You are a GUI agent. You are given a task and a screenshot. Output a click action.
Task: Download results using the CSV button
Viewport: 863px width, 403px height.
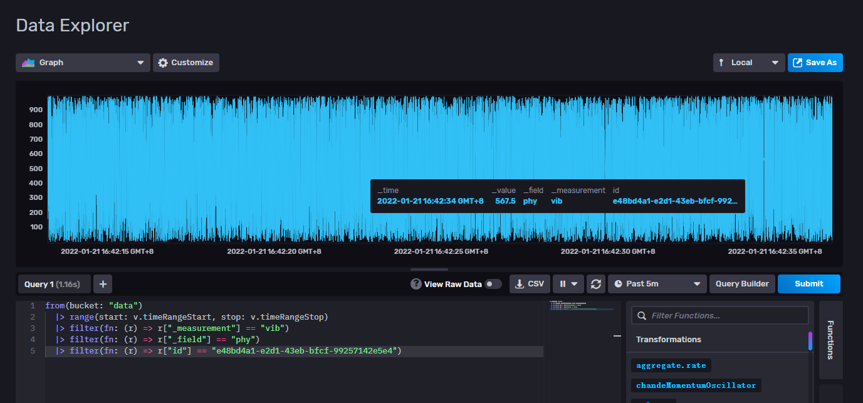(x=530, y=284)
